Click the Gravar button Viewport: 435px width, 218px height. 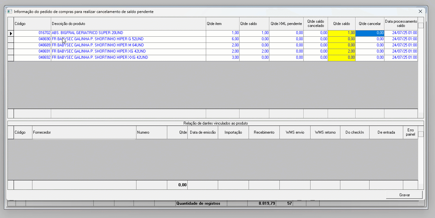[405, 195]
